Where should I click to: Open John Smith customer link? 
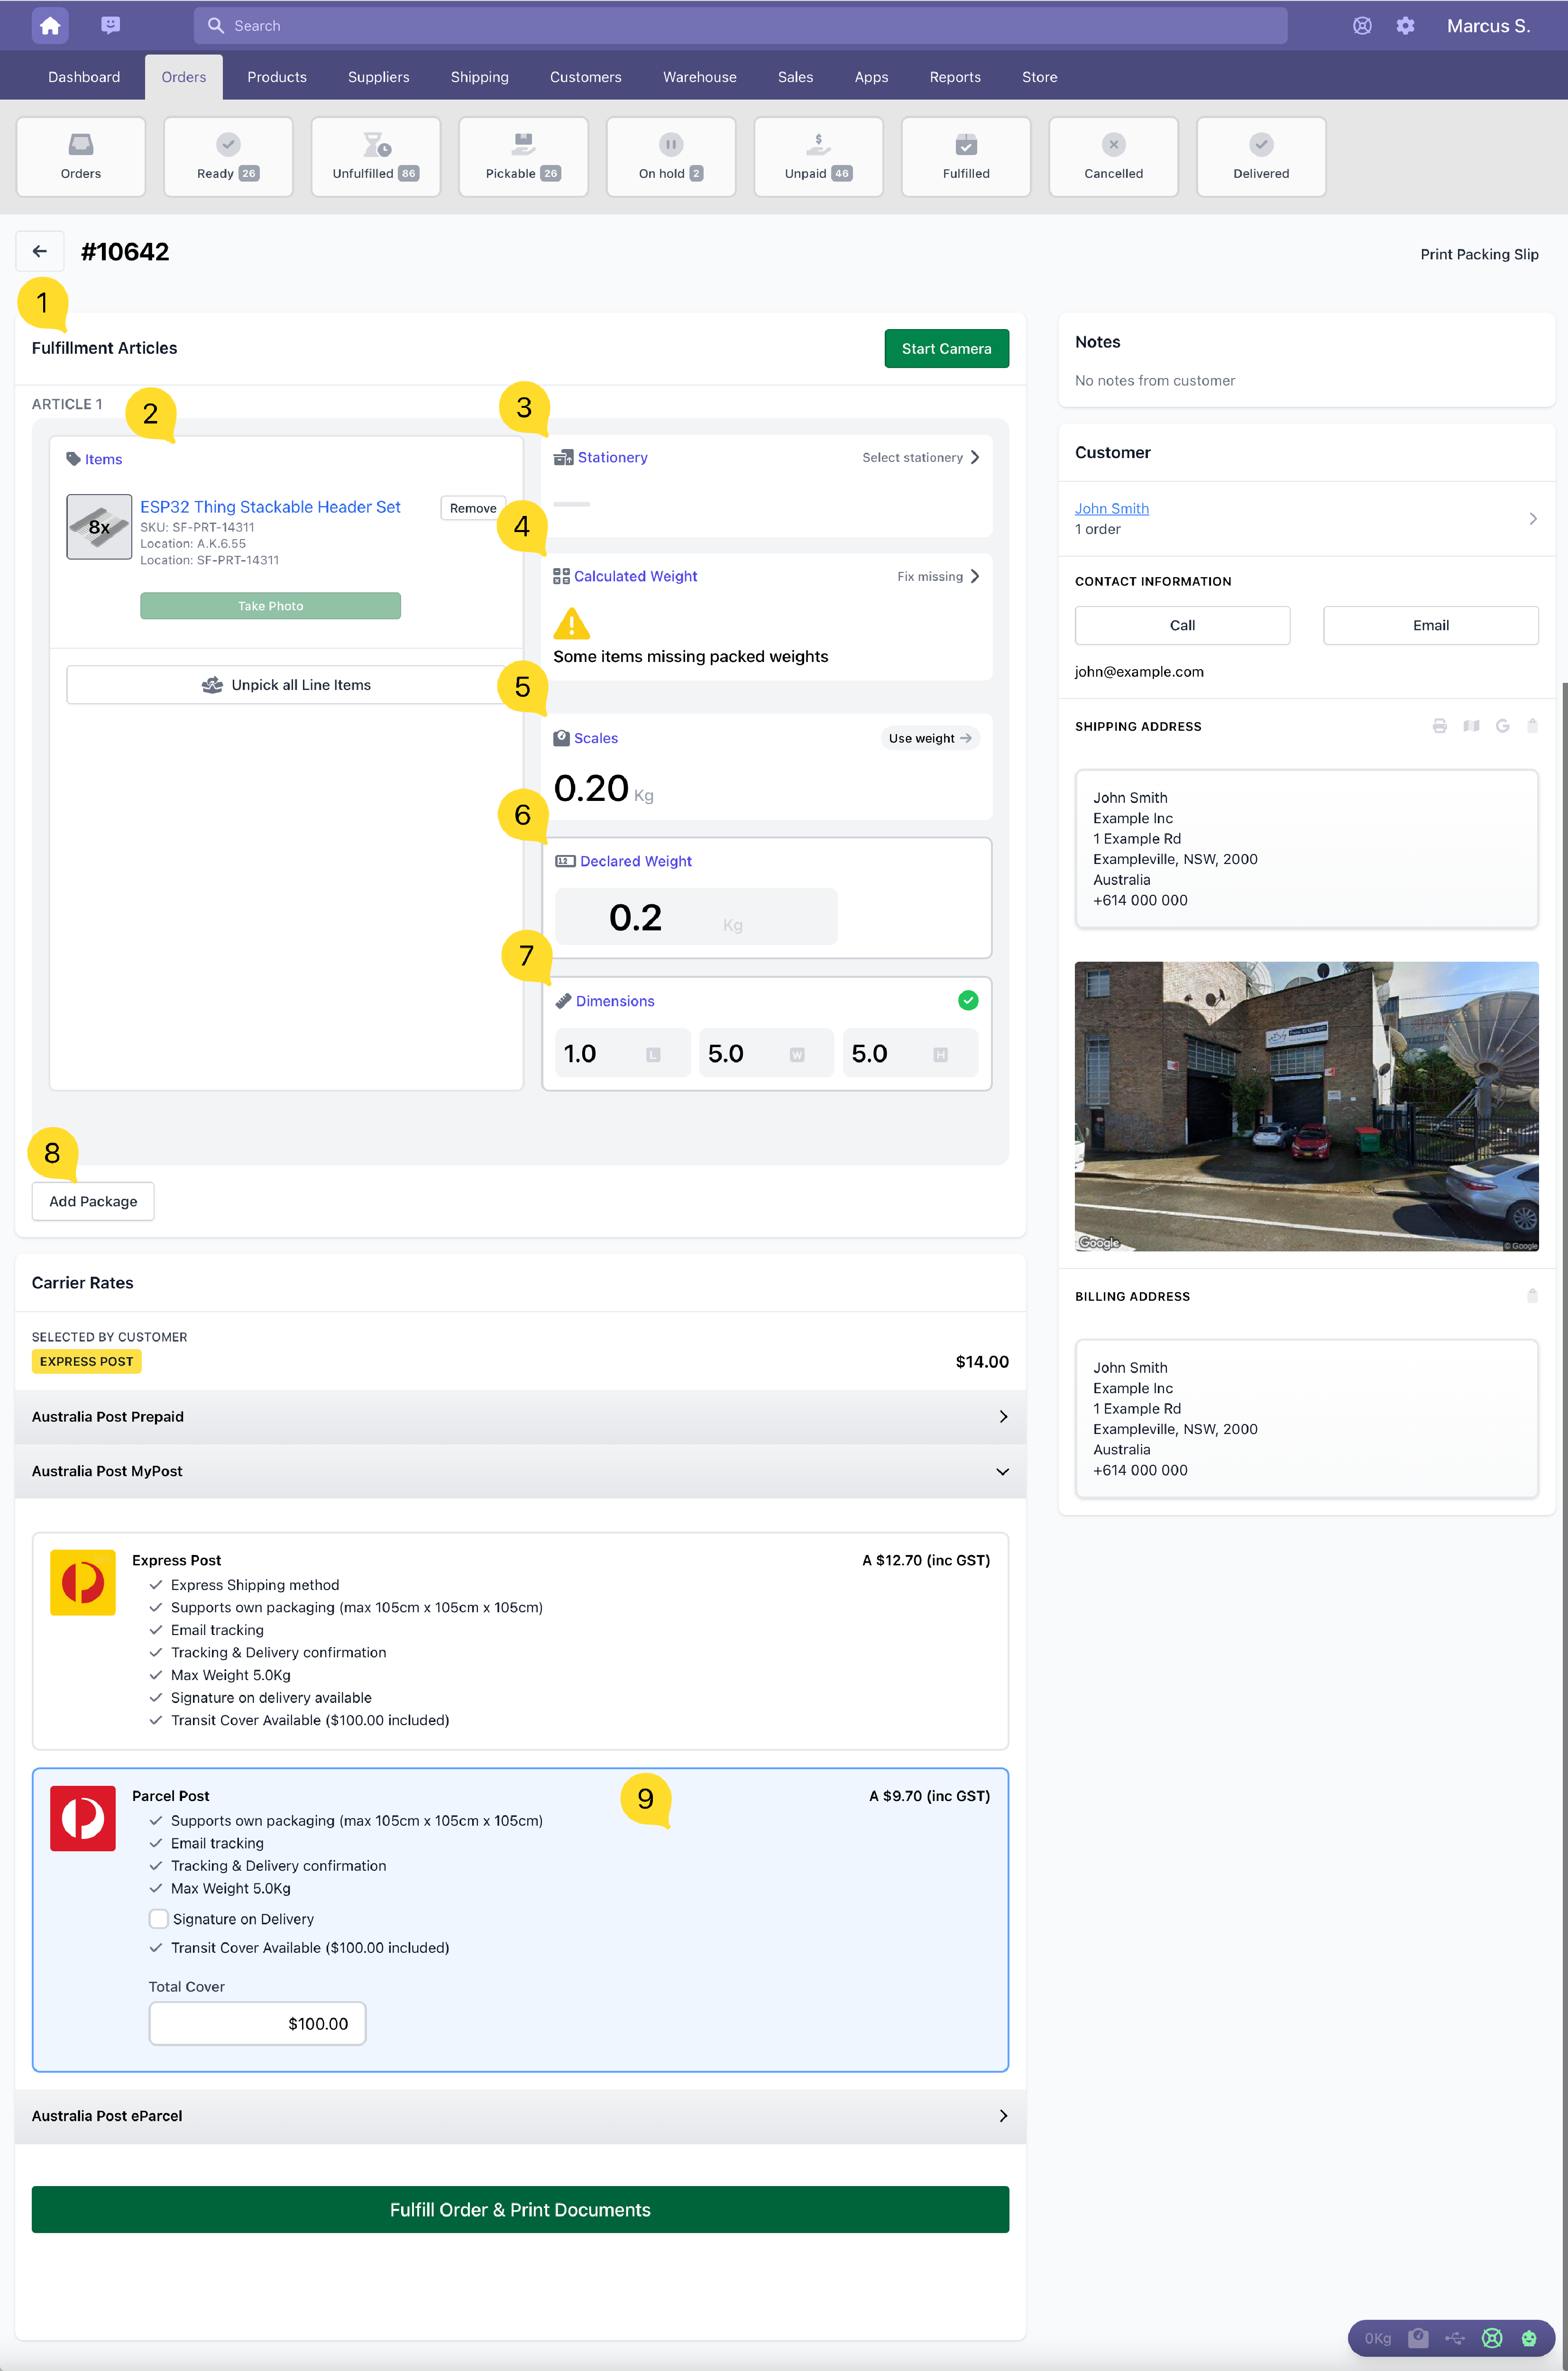pyautogui.click(x=1111, y=508)
